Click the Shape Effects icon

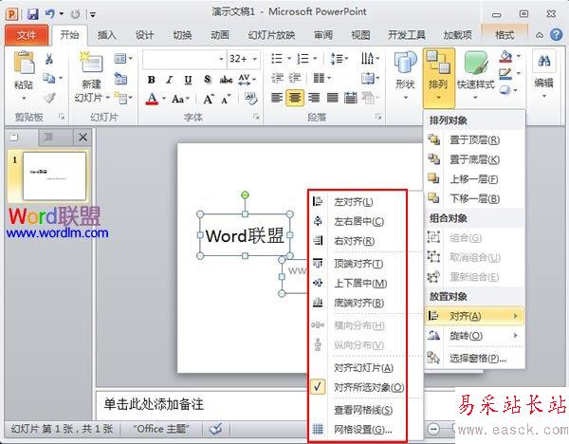[x=505, y=90]
